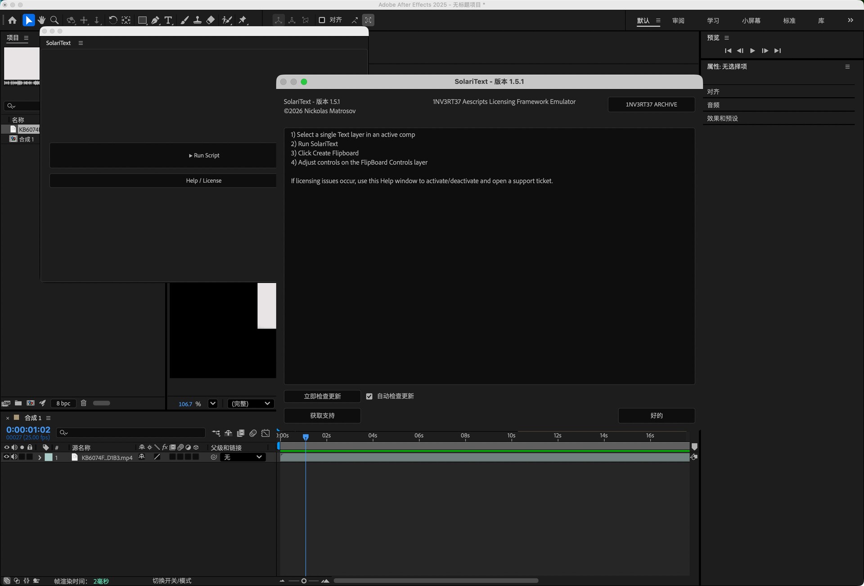The width and height of the screenshot is (864, 586).
Task: Click the Home icon in toolbar
Action: [12, 20]
